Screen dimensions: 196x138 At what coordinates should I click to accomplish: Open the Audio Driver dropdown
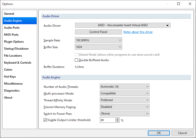122,25
